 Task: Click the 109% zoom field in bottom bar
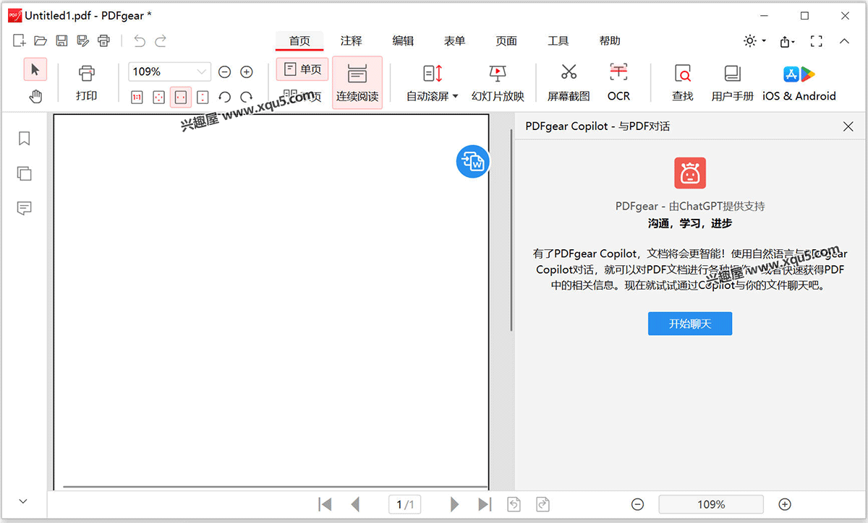tap(711, 504)
